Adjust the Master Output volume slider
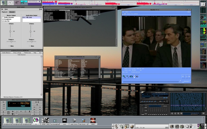This screenshot has width=207, height=129. pyautogui.click(x=10, y=31)
